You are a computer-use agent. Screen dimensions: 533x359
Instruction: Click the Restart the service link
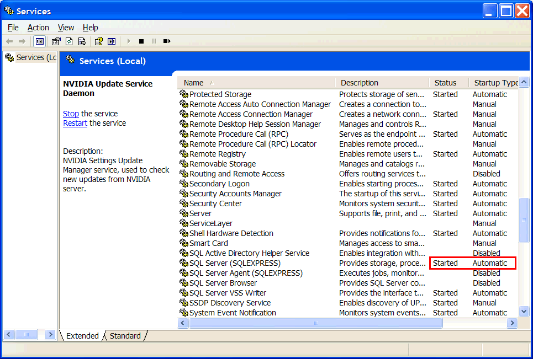[x=75, y=123]
